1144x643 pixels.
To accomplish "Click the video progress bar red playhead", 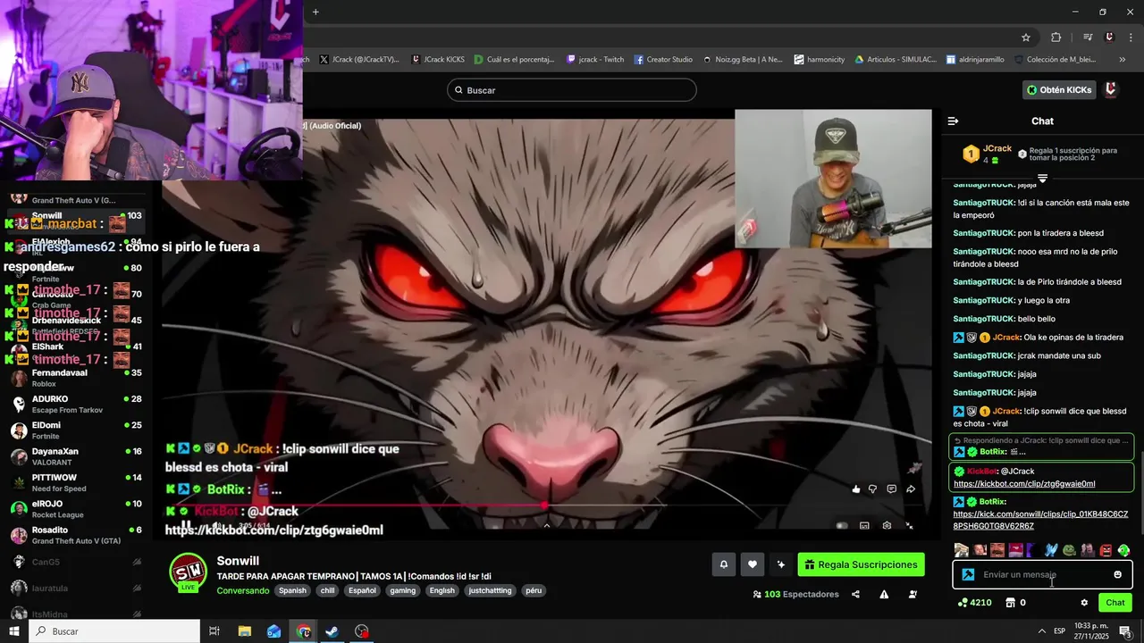I will tap(544, 505).
